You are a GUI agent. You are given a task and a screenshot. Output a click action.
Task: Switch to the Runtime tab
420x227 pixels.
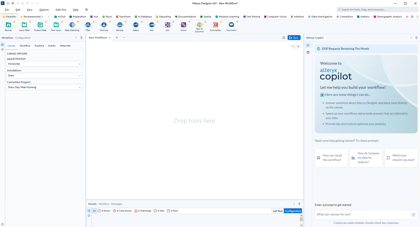(x=39, y=46)
